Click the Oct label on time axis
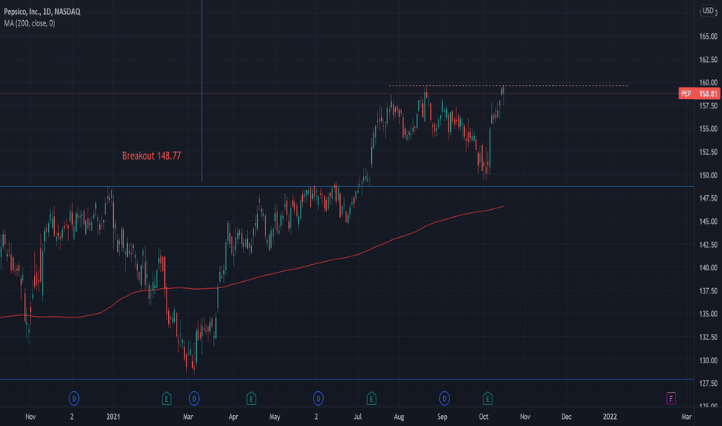Viewport: 722px width, 426px height. pos(483,417)
